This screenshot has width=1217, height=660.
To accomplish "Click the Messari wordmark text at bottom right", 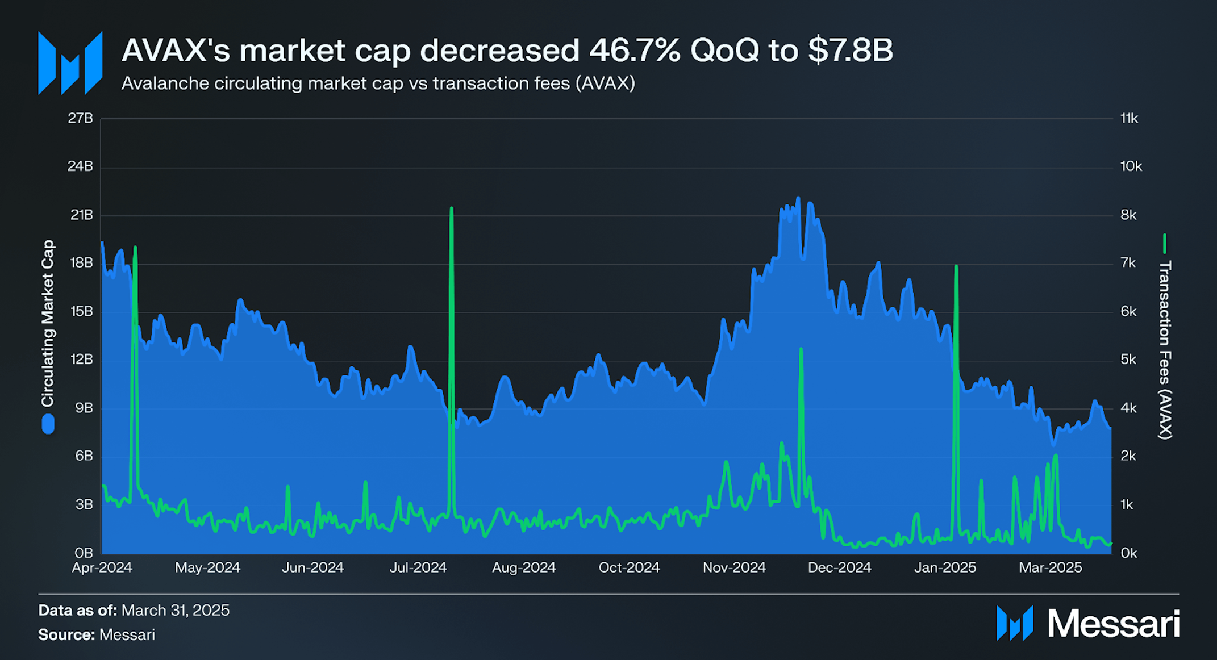I will click(1114, 624).
